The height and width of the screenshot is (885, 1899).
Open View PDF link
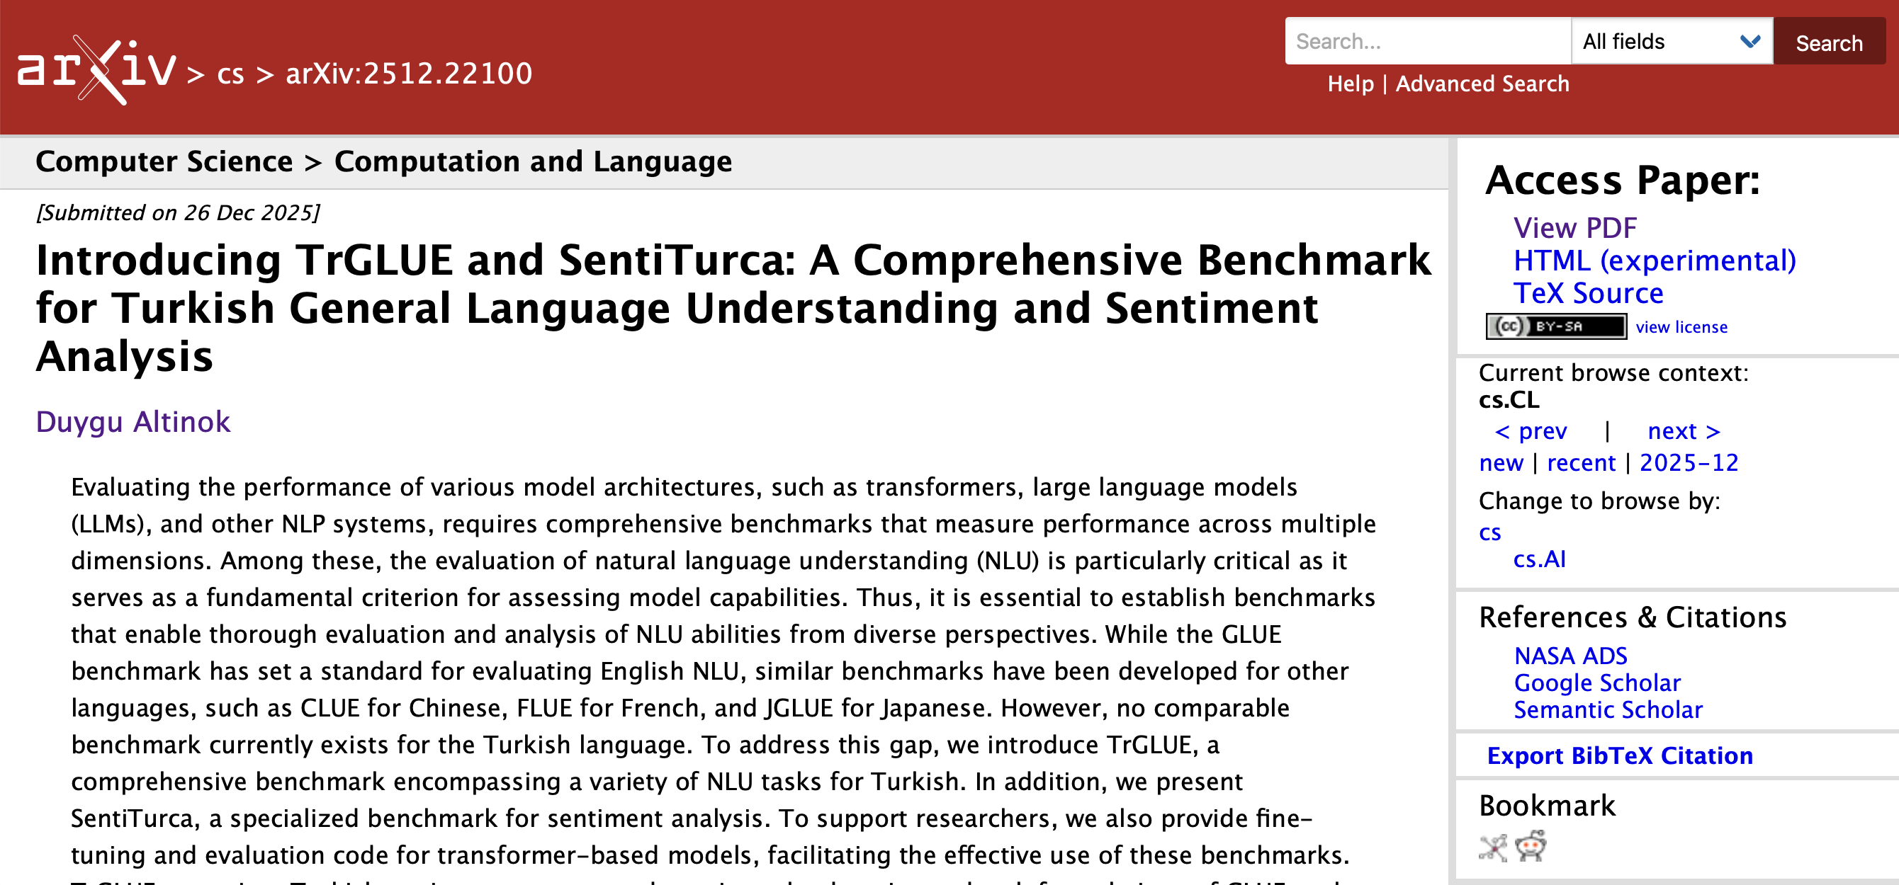tap(1574, 228)
